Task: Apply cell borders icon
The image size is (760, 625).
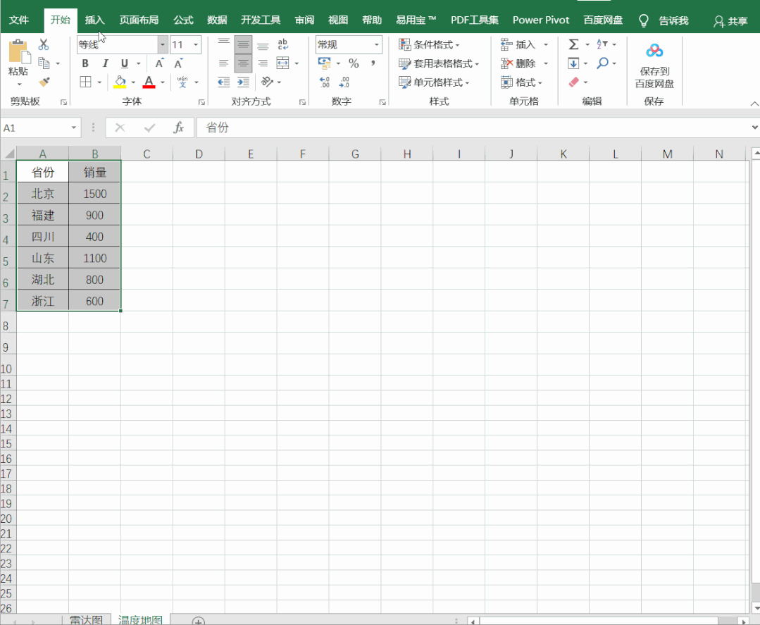Action: [85, 82]
